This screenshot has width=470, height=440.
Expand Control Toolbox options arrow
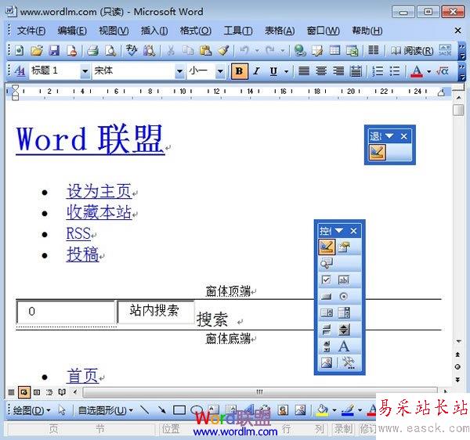(339, 231)
